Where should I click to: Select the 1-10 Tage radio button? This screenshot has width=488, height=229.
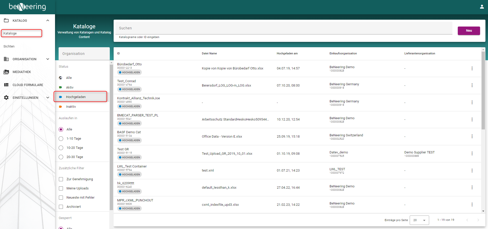[61, 139]
